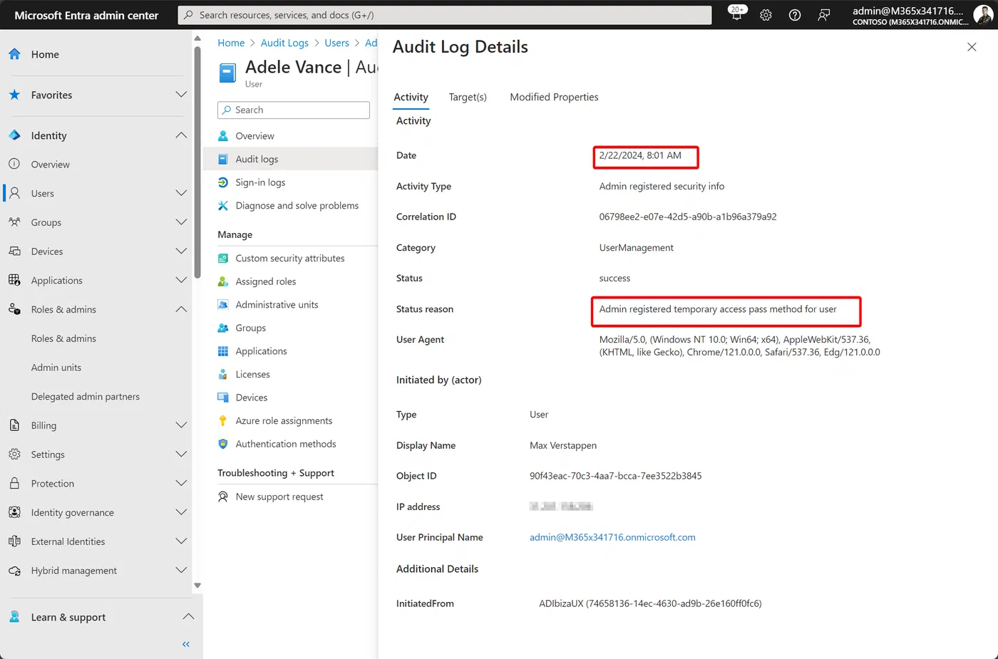
Task: Expand the Hybrid management chevron
Action: 181,571
